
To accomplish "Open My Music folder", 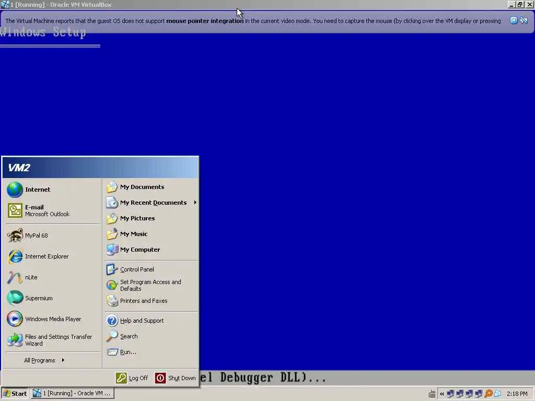I will coord(151,234).
